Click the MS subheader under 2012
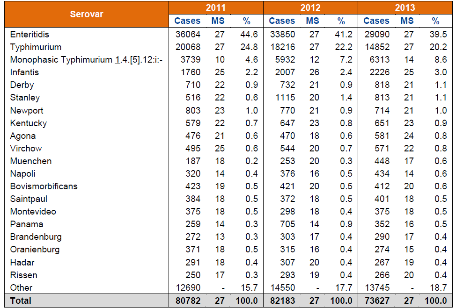Screen dimensions: 456x308 click(312, 21)
